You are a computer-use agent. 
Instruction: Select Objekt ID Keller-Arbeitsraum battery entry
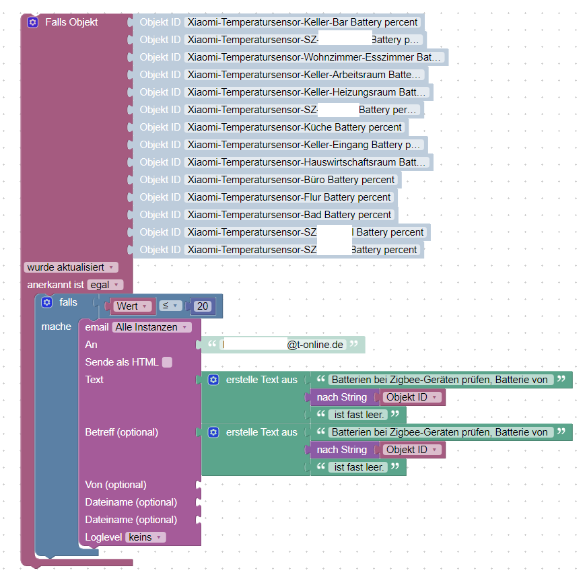click(x=304, y=75)
